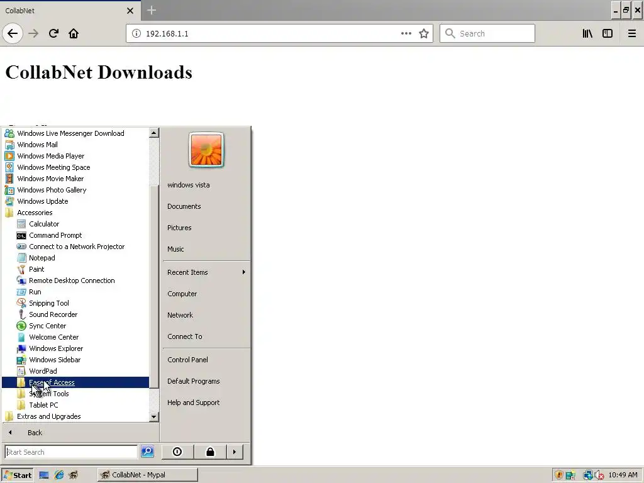The height and width of the screenshot is (483, 644).
Task: Open Pictures from the Start menu
Action: [x=206, y=228]
